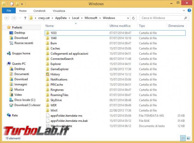194x143 pixels.
Task: Select the 1040 folder icon
Action: [47, 38]
